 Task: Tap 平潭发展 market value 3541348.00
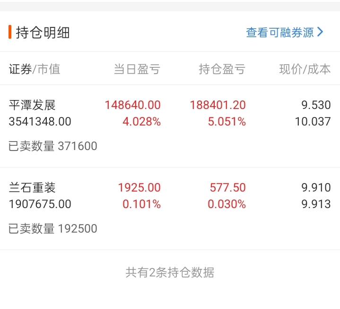pos(40,122)
